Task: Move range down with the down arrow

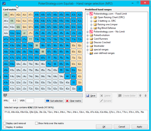Action: [x=145, y=96]
